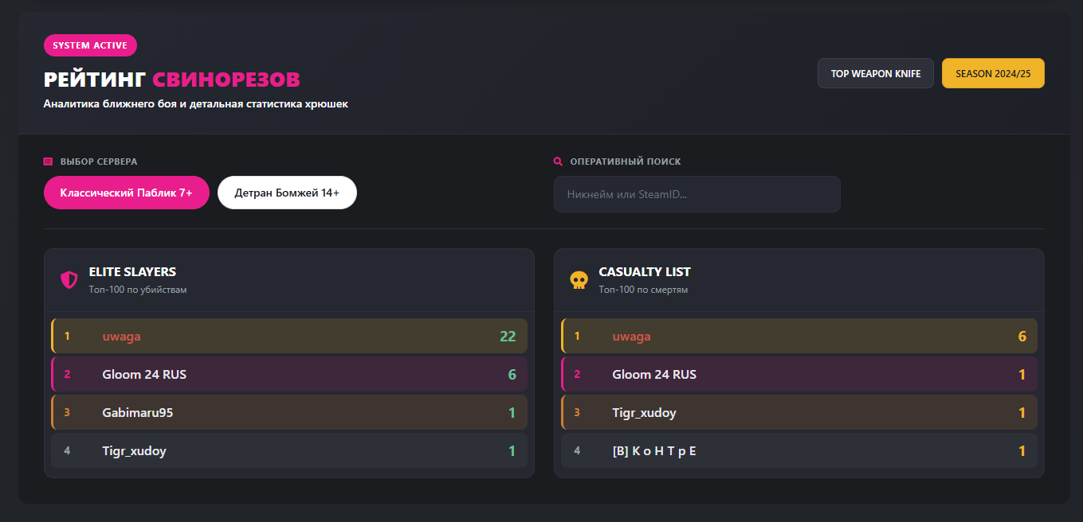Click the SEASON 2024/25 button
This screenshot has height=522, width=1083.
[x=993, y=73]
